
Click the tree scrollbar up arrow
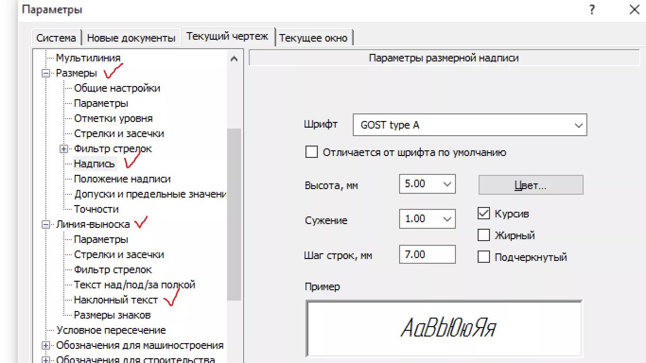[x=234, y=59]
